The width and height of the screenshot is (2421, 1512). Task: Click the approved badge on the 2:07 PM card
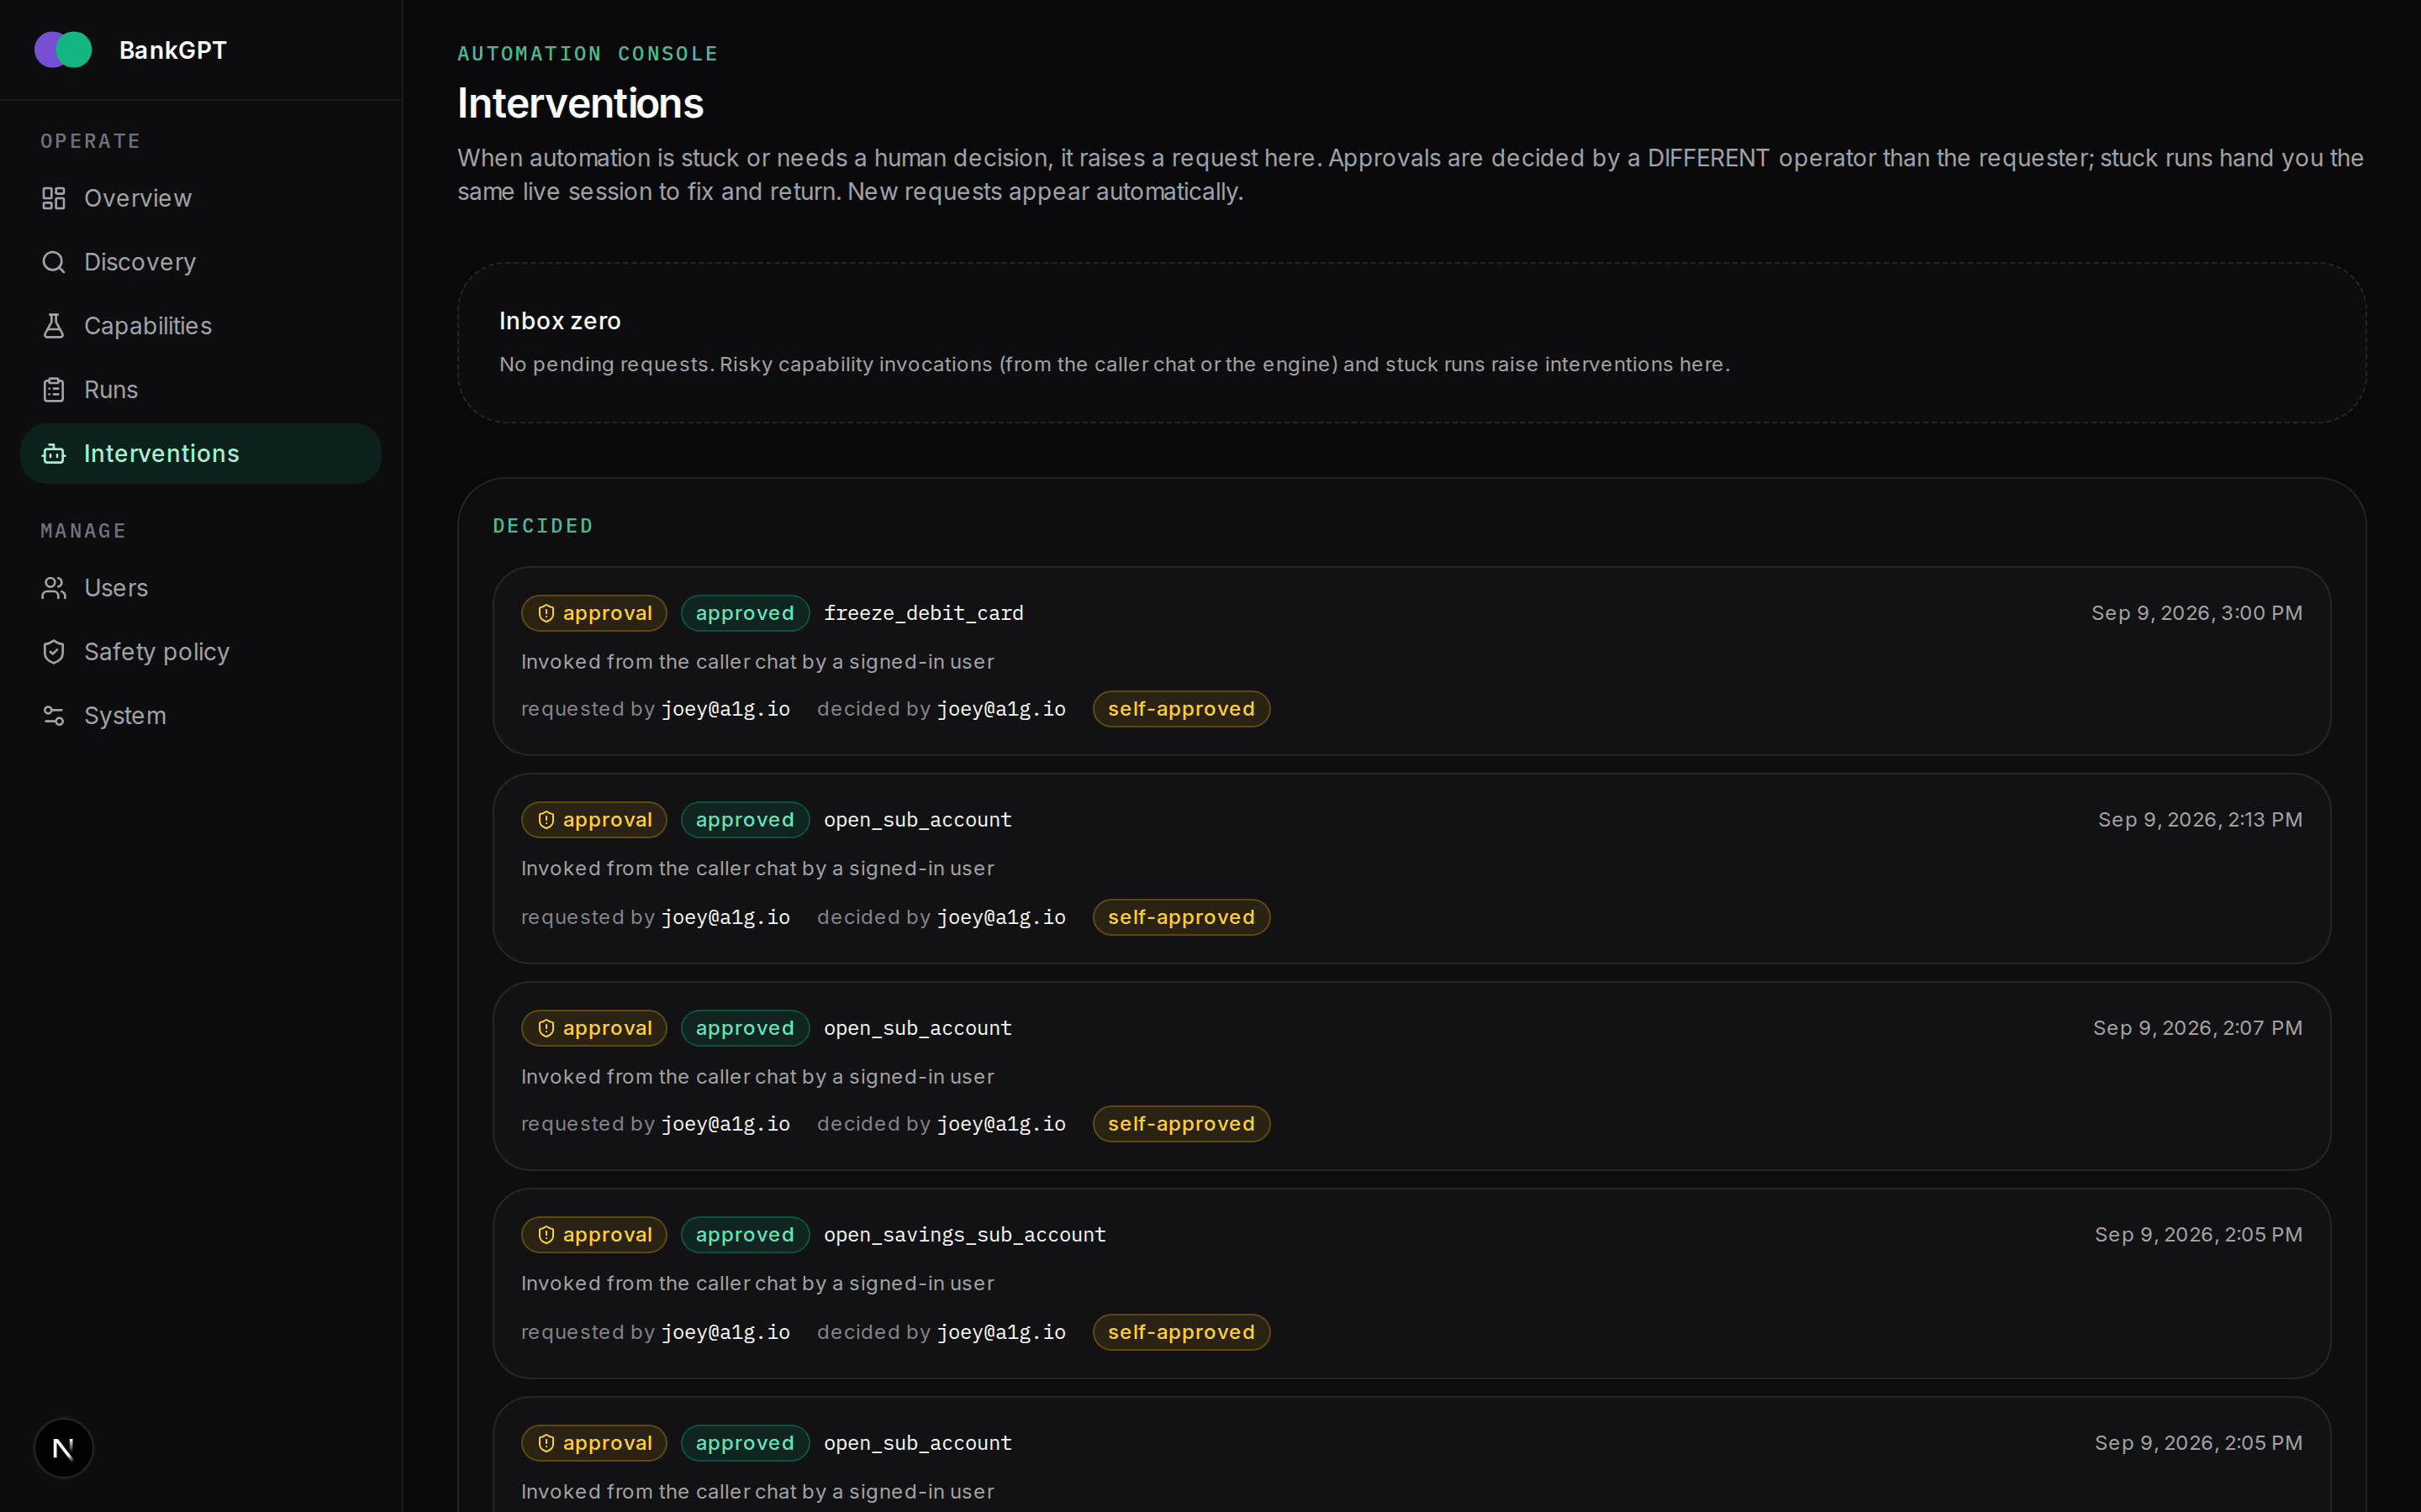[744, 1028]
